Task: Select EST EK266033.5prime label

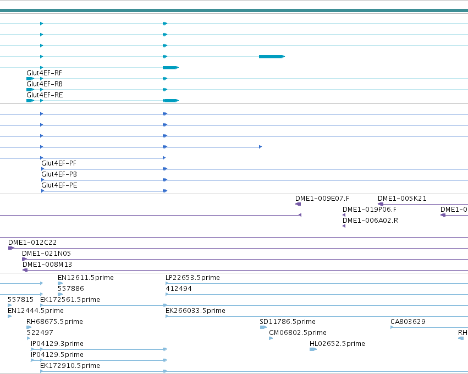Action: pos(195,311)
